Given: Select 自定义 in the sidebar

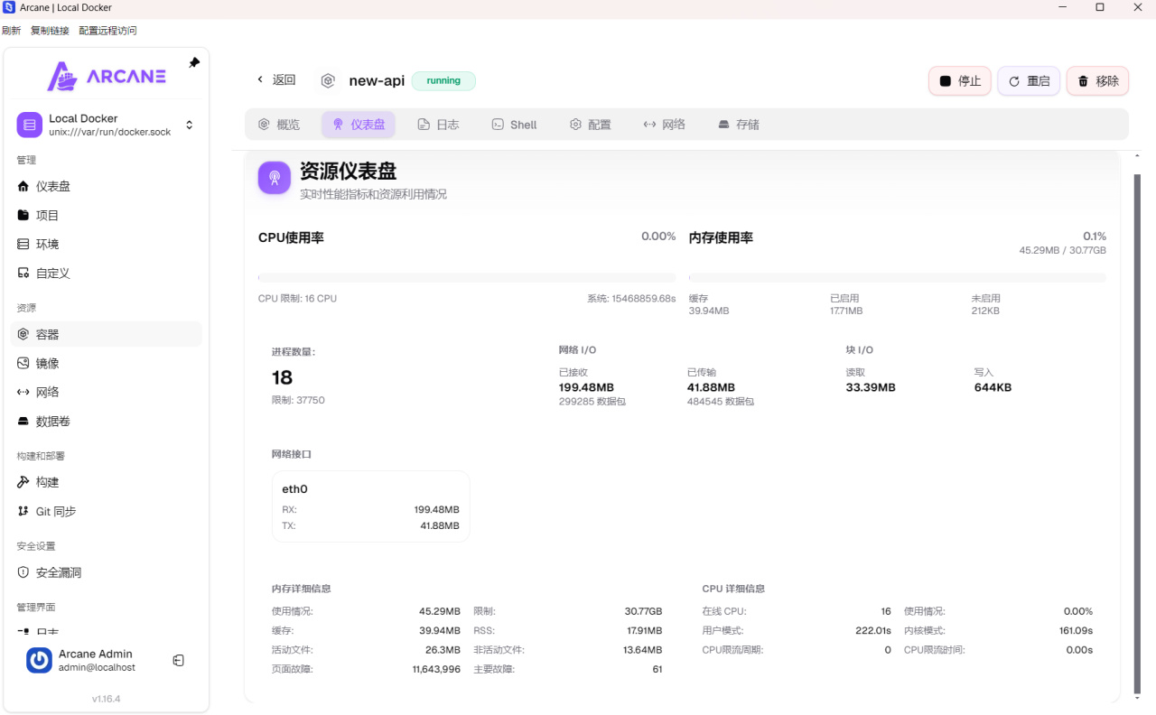Looking at the screenshot, I should (x=107, y=273).
